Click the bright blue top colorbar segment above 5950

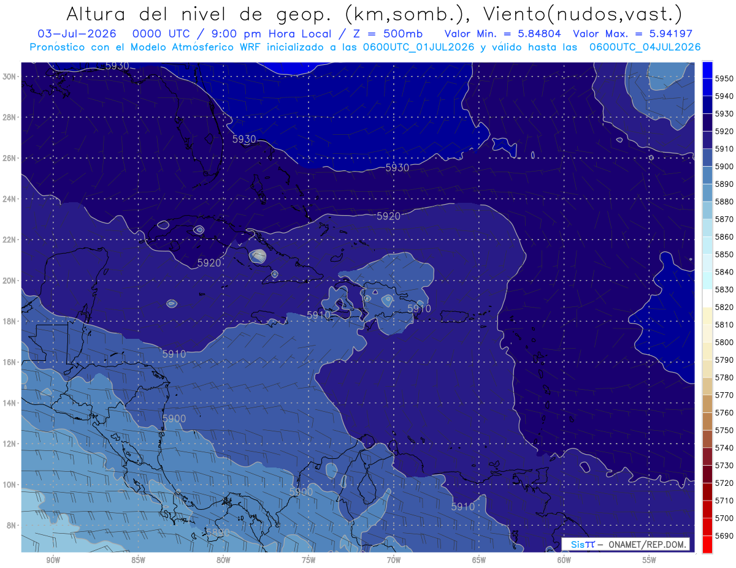pos(707,70)
